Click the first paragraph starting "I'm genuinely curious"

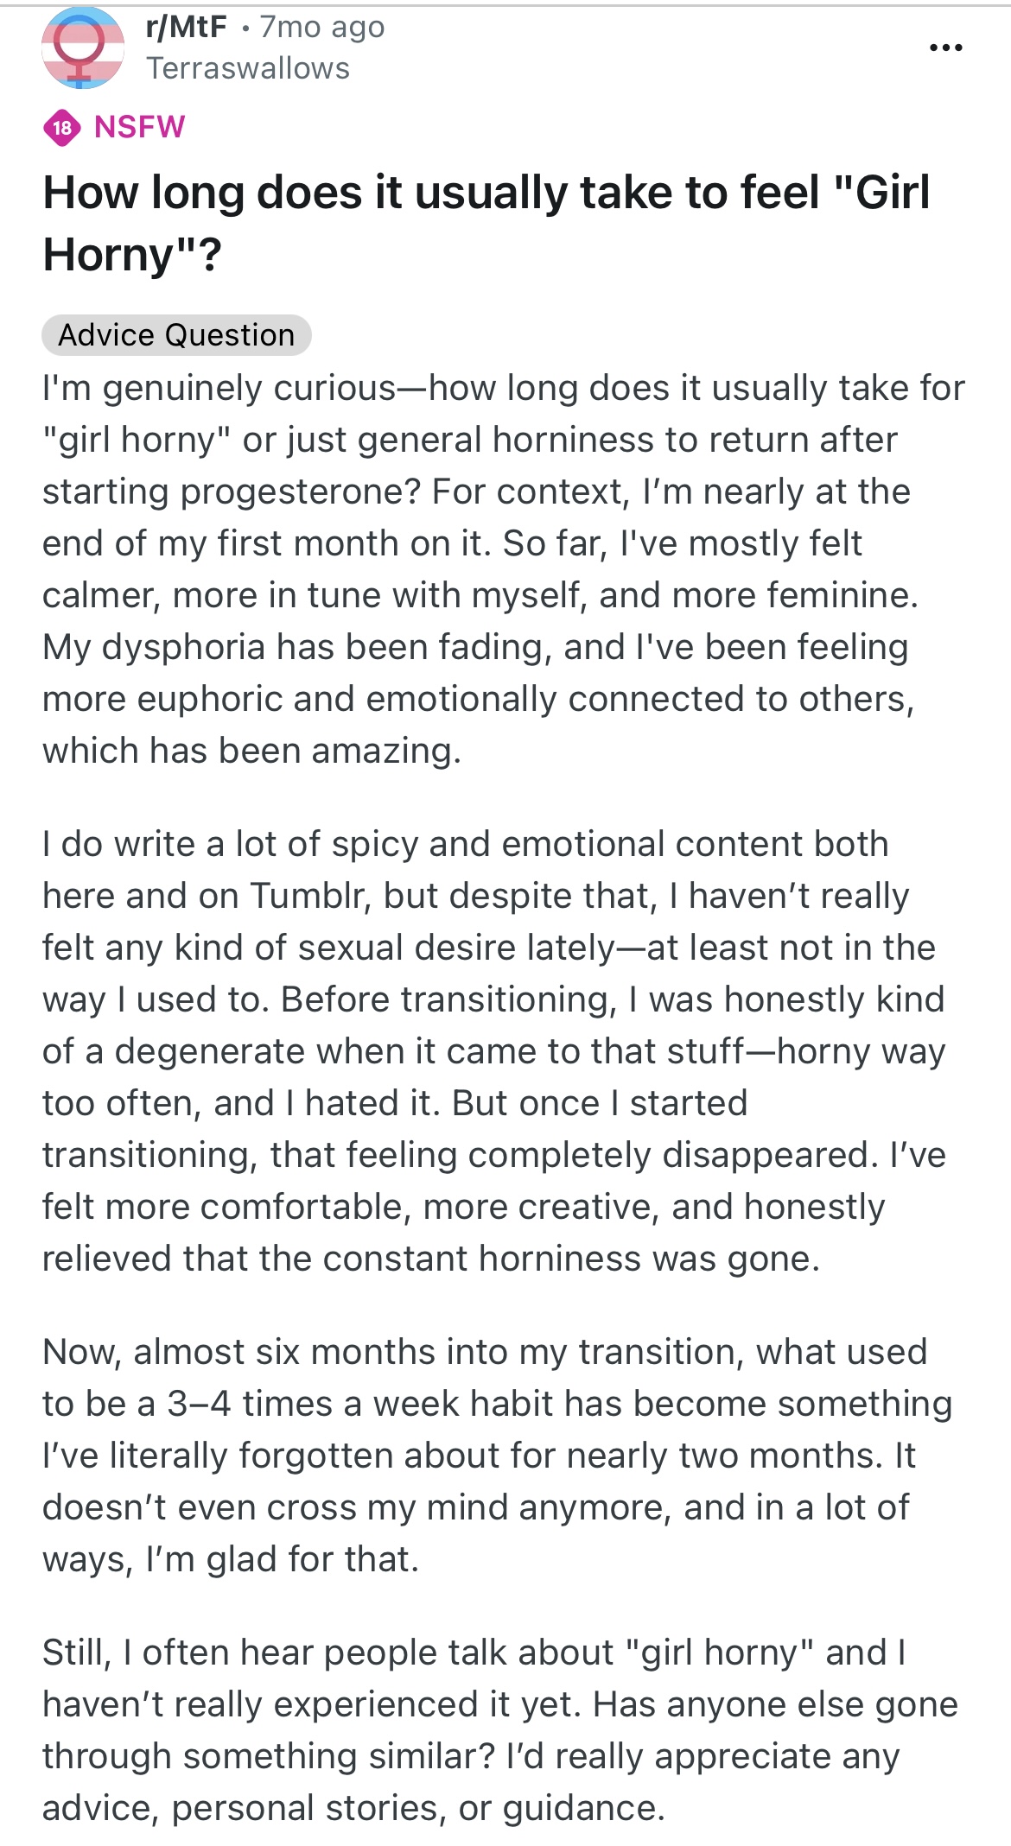[504, 569]
